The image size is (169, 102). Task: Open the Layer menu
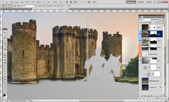click(x=22, y=2)
